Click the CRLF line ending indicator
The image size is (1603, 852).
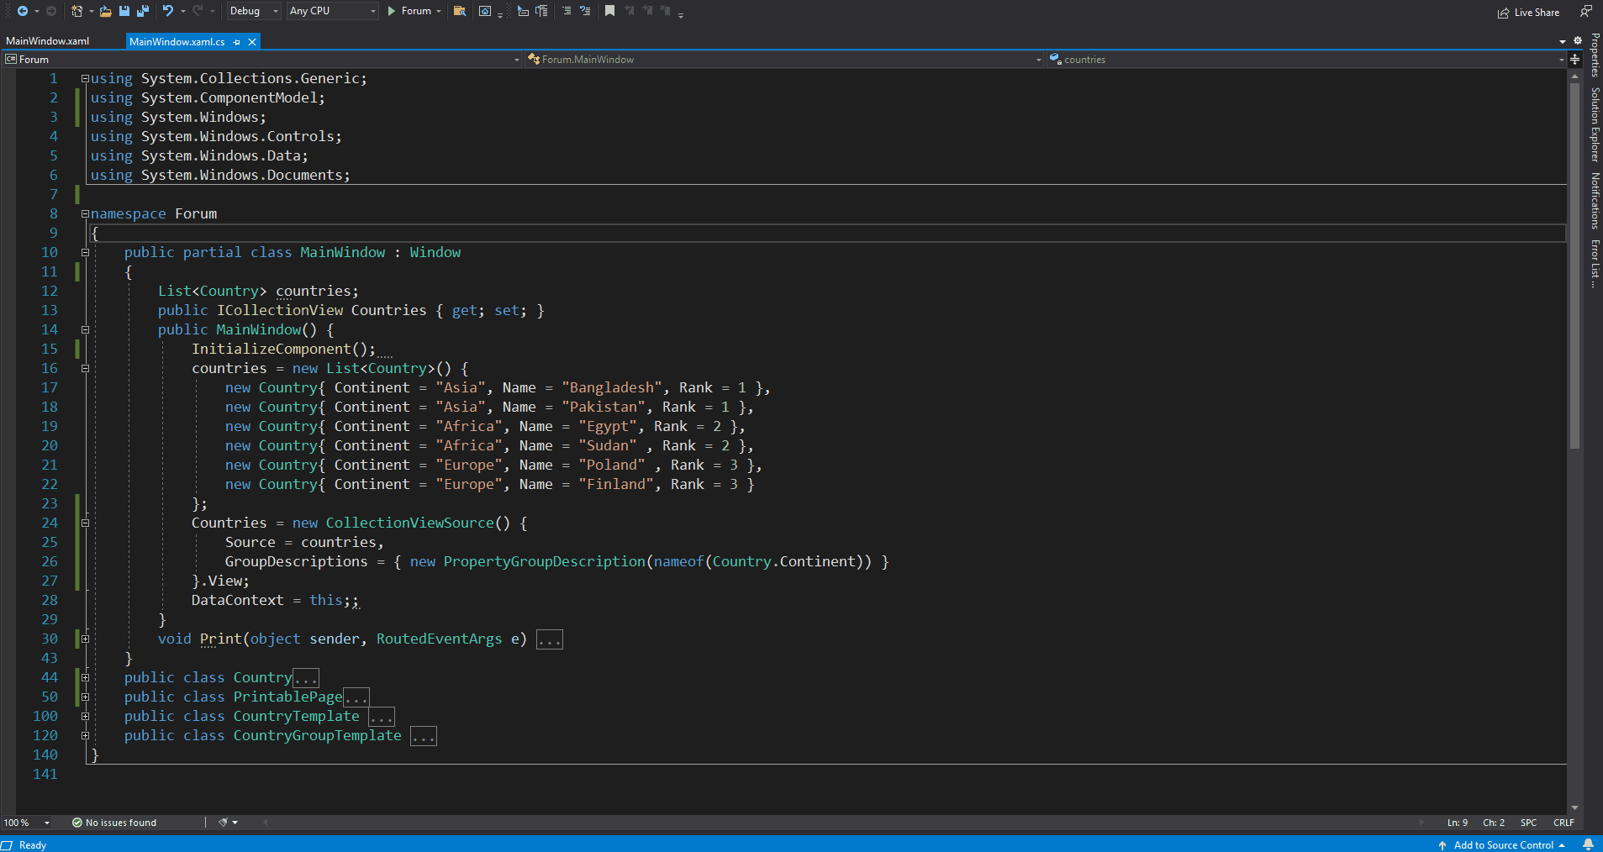point(1563,823)
